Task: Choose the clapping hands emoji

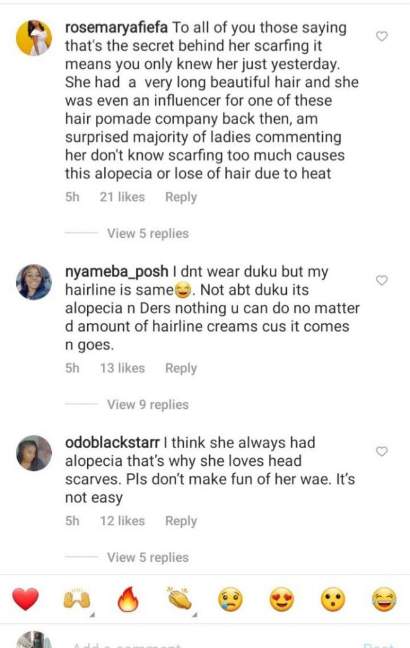Action: [179, 599]
